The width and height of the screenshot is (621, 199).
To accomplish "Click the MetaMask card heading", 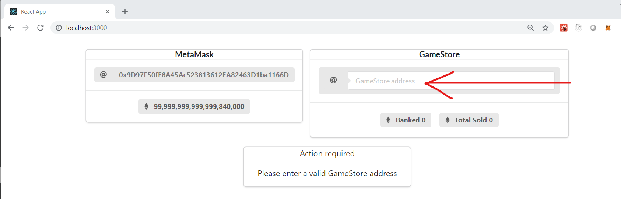I will point(194,54).
